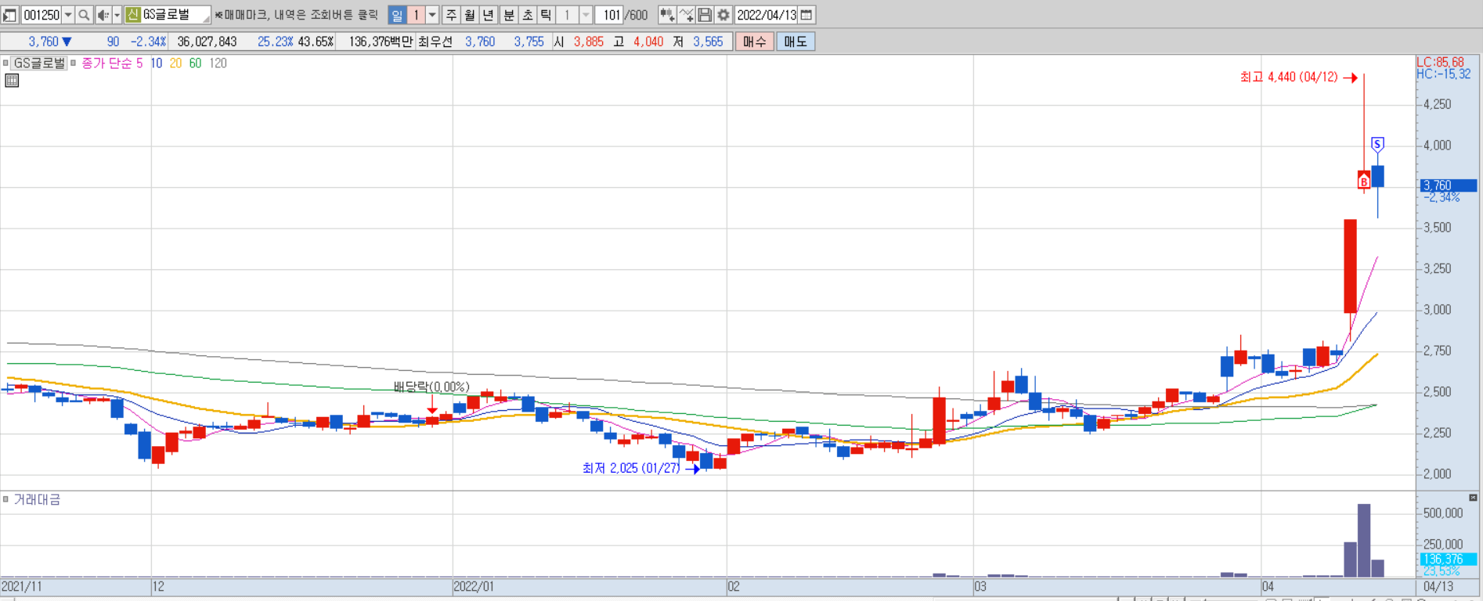This screenshot has height=601, width=1483.
Task: Click the GS글로벌 stock name field
Action: (176, 15)
